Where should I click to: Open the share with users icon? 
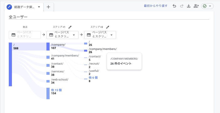(x=196, y=6)
